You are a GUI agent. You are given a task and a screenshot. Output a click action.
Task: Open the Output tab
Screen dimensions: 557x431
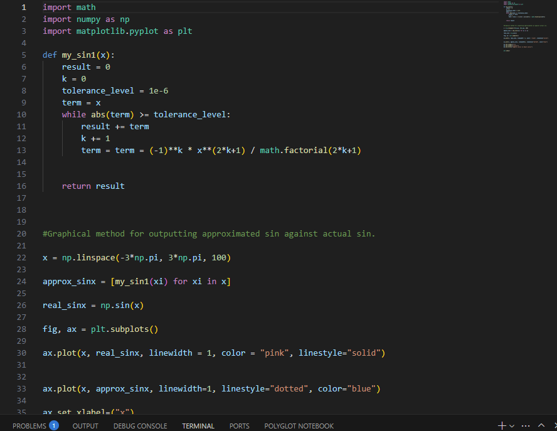[85, 426]
